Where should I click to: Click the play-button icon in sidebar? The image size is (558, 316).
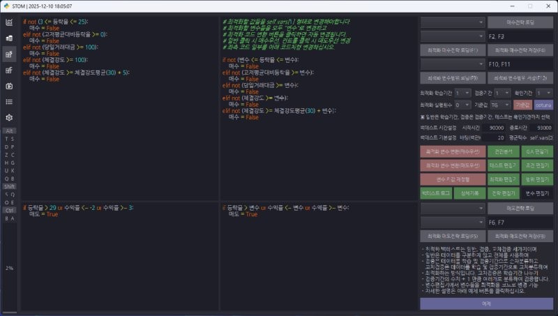point(9,86)
